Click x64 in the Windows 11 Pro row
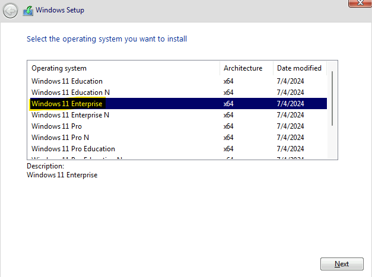The image size is (372, 277). tap(228, 126)
